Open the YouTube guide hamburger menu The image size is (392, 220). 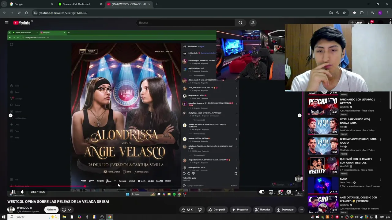(6, 23)
